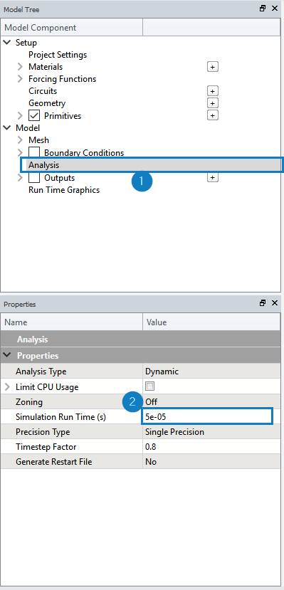Collapse the Properties section header
The height and width of the screenshot is (590, 284).
pos(7,355)
